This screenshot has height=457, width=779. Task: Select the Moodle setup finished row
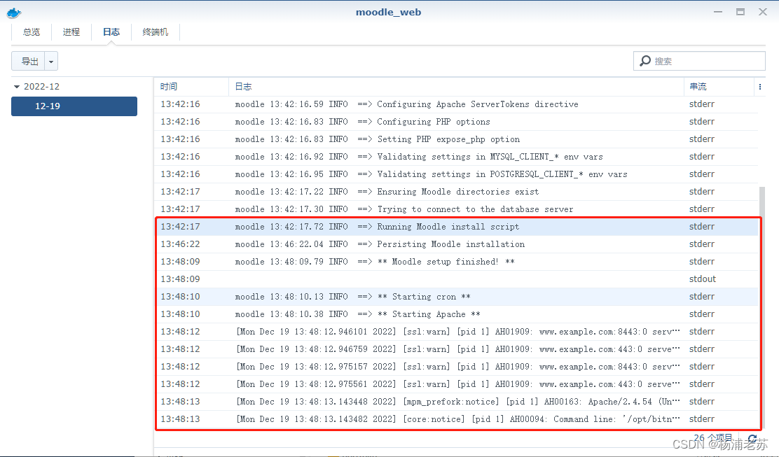[456, 262]
